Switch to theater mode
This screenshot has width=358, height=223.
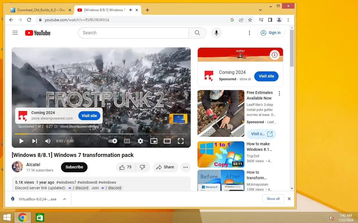167,141
